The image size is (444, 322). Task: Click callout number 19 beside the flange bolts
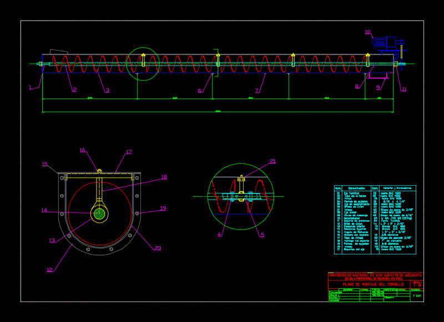pyautogui.click(x=163, y=208)
